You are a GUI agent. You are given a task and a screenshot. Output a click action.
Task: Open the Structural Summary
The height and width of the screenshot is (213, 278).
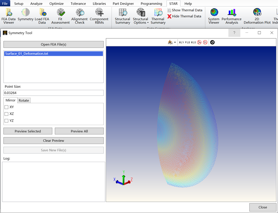pos(123,16)
